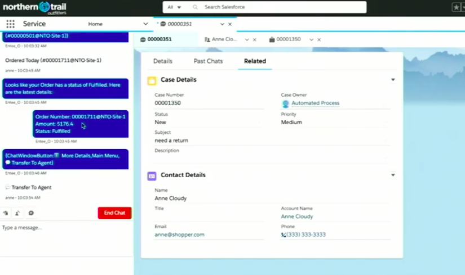Click the (333) 333-3333 phone link
Viewport: 465px width, 275px height.
(306, 235)
